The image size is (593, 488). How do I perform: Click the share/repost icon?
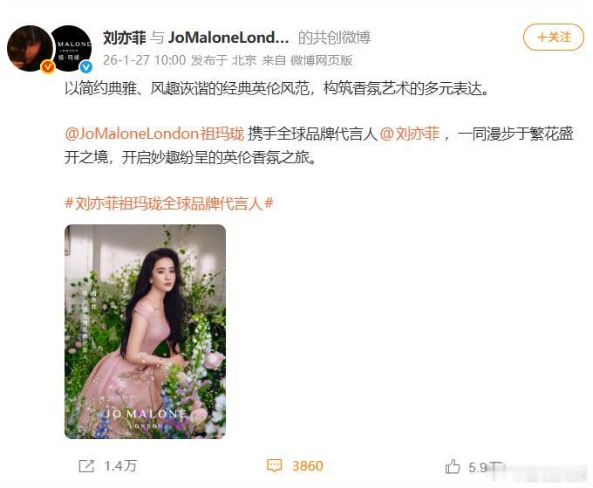coord(86,466)
